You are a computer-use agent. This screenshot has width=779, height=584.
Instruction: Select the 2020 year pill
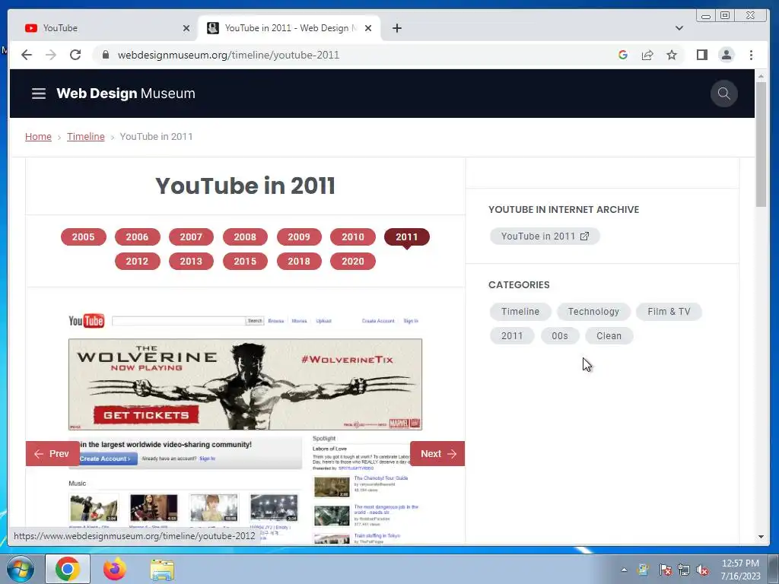353,262
